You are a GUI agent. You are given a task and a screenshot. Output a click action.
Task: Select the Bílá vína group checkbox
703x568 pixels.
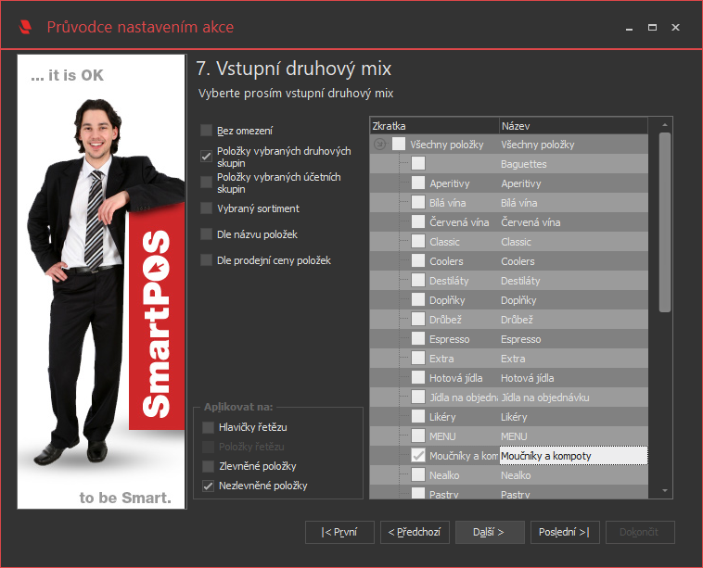point(418,203)
